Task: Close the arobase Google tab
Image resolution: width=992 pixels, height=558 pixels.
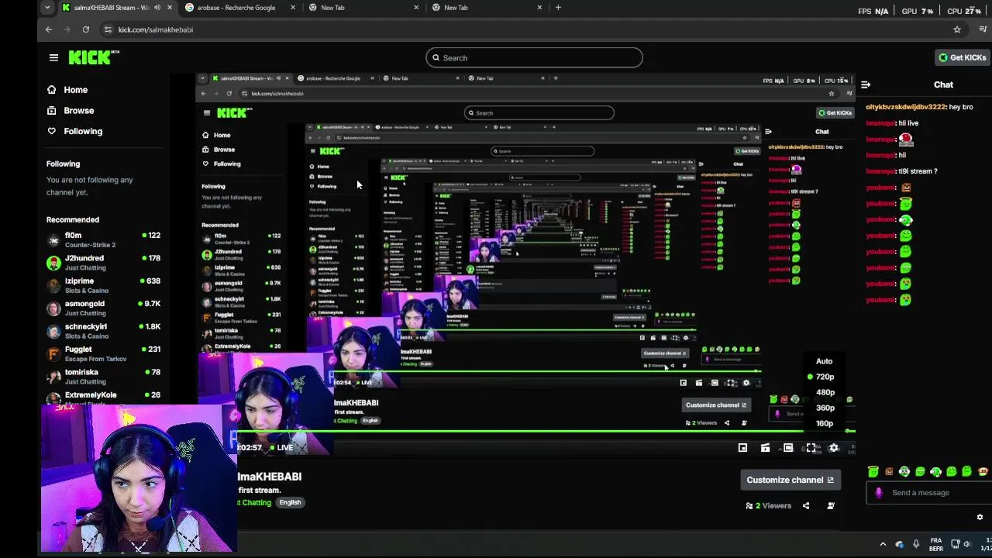Action: [293, 8]
